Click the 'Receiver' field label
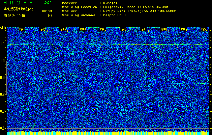212x135 pixels. click(x=69, y=11)
